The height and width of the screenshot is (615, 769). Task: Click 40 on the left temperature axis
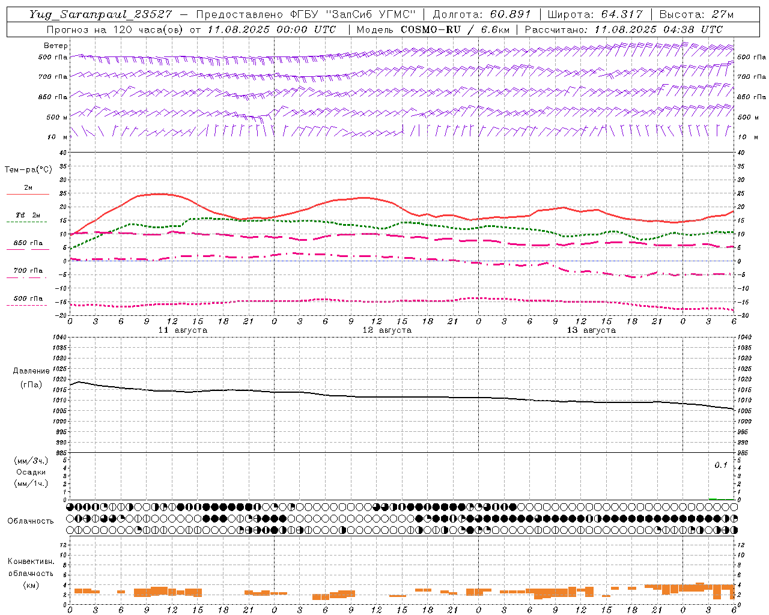pyautogui.click(x=63, y=153)
